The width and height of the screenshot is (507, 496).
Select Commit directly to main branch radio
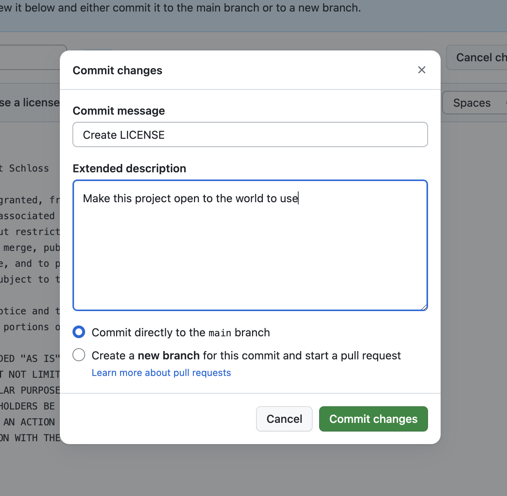pyautogui.click(x=79, y=332)
